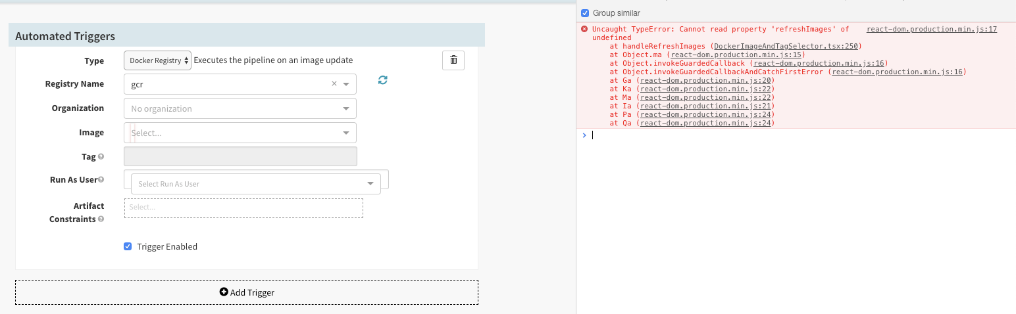1016x314 pixels.
Task: Clear the gcr registry selection
Action: pyautogui.click(x=334, y=84)
